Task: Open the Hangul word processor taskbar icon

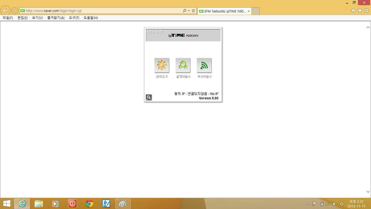Action: click(x=106, y=204)
